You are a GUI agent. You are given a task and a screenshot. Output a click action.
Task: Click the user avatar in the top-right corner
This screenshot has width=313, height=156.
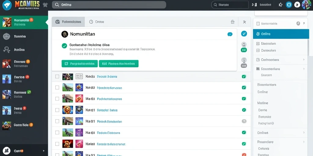pyautogui.click(x=306, y=5)
